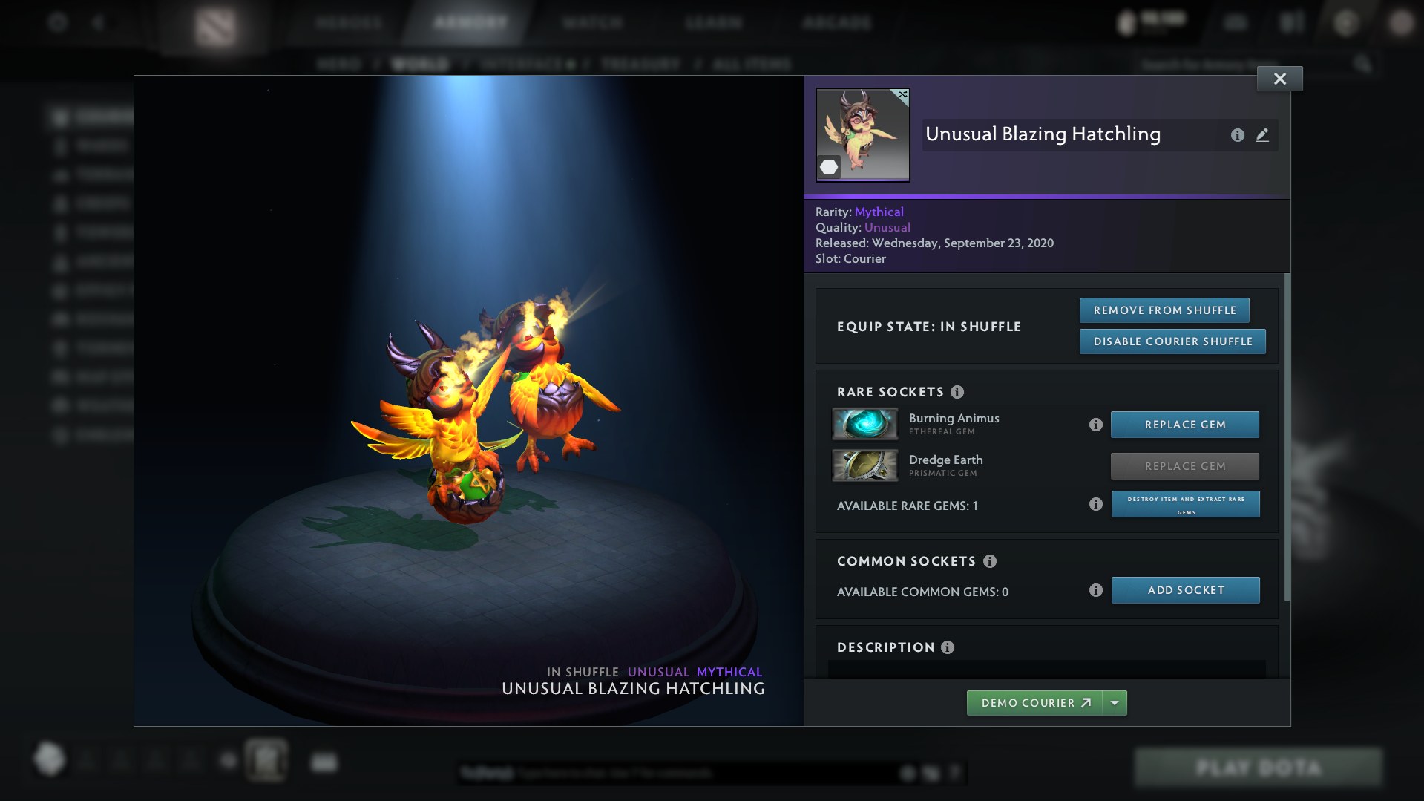Click the Dredge Earth gem name
The image size is (1424, 801).
pos(945,460)
